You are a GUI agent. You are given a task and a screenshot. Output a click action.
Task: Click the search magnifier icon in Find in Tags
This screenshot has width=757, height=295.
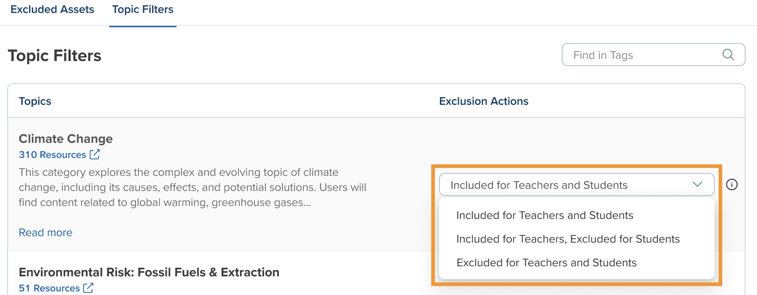pyautogui.click(x=728, y=55)
